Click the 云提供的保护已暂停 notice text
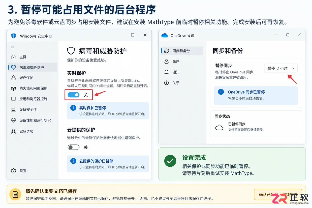This screenshot has height=208, width=312. 96,161
